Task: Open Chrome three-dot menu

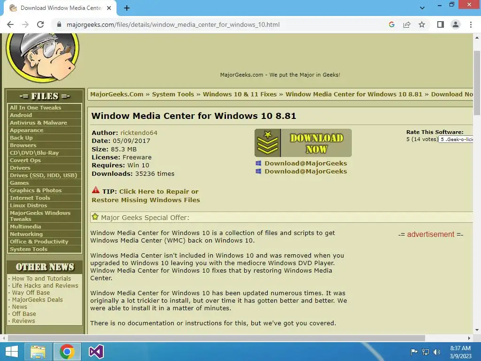Action: [x=471, y=24]
